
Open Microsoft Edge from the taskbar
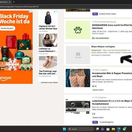pos(119,129)
